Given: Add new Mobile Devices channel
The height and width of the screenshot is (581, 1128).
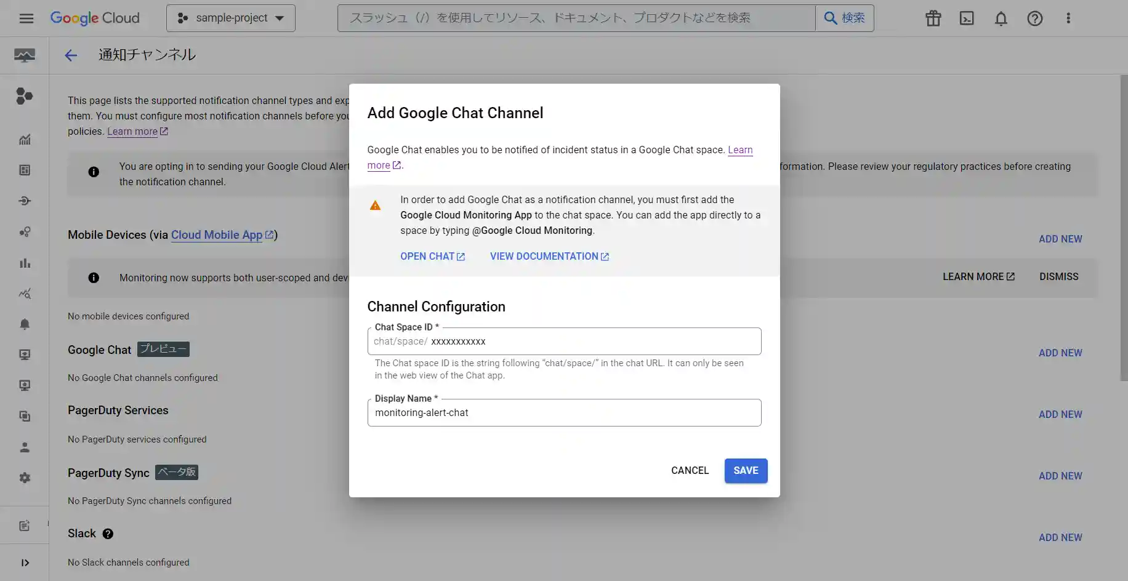Looking at the screenshot, I should 1060,239.
